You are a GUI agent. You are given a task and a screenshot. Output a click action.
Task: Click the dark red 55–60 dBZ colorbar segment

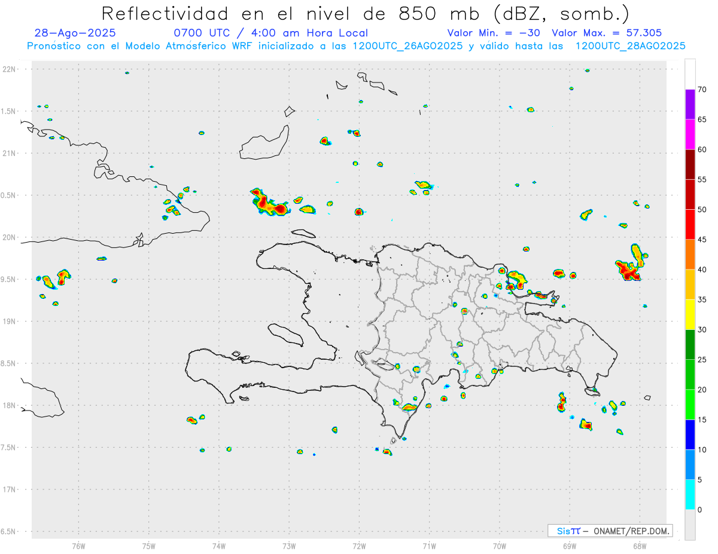tap(690, 164)
